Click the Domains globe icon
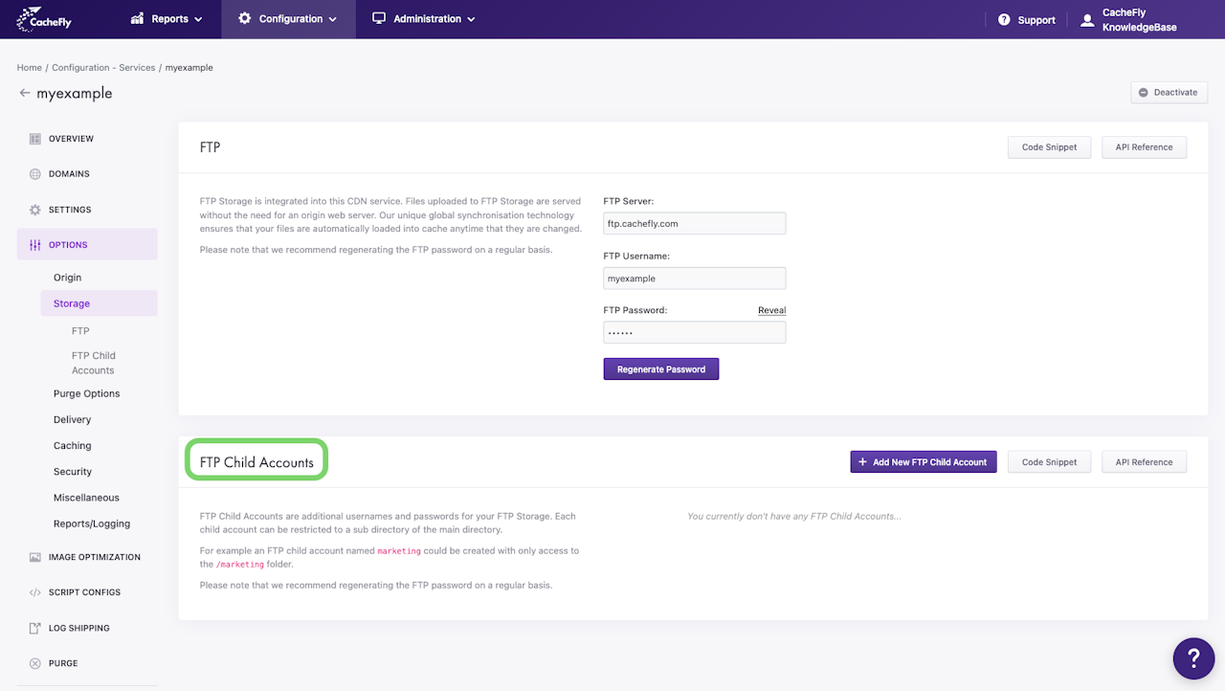The width and height of the screenshot is (1225, 691). [35, 174]
